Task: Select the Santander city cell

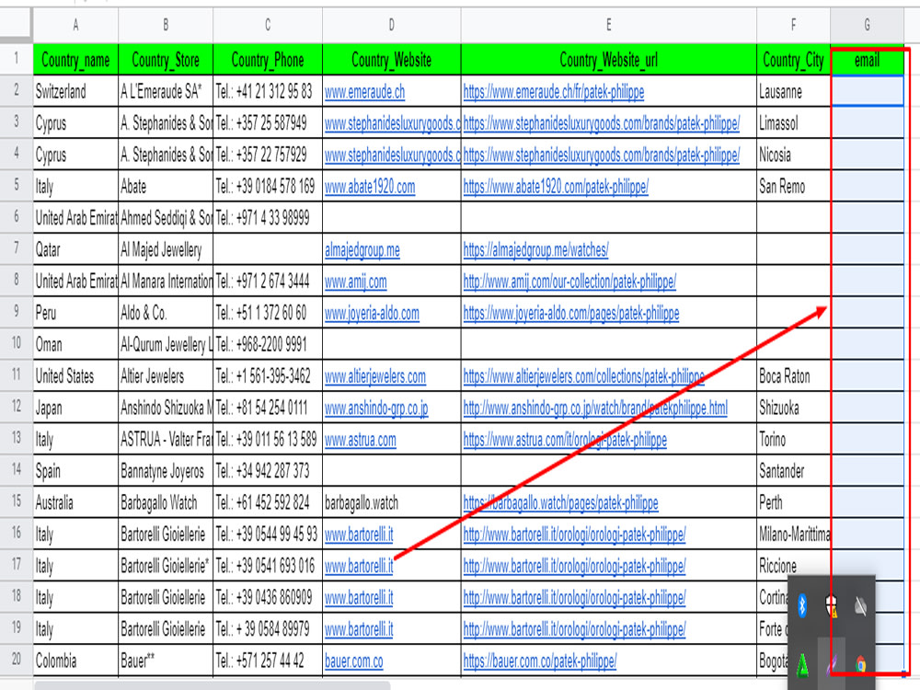Action: pyautogui.click(x=793, y=471)
